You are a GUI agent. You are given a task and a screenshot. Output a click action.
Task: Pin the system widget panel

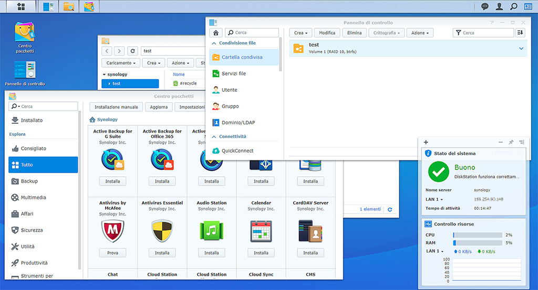[511, 142]
